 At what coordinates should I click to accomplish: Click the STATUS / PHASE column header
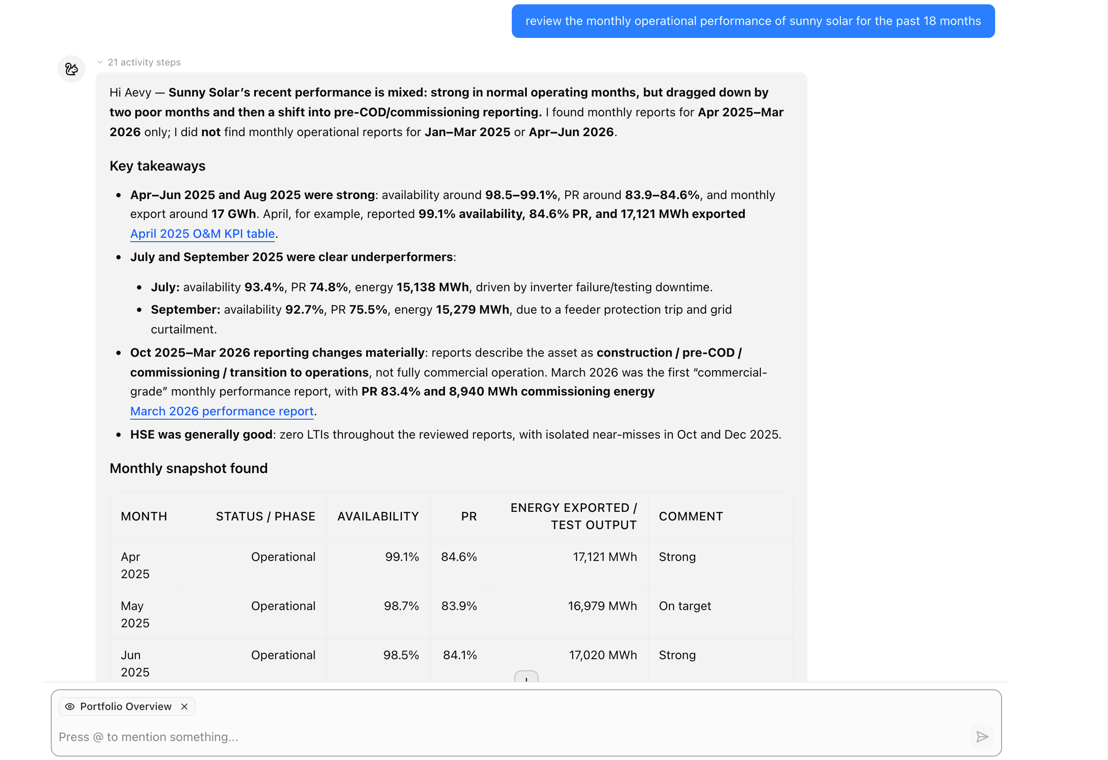[265, 517]
